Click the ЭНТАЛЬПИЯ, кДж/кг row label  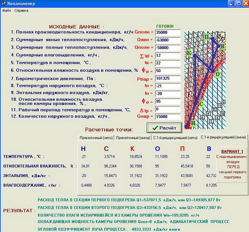(27, 176)
